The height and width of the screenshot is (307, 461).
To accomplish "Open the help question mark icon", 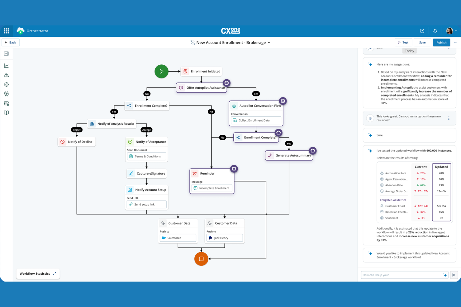I will tap(422, 31).
